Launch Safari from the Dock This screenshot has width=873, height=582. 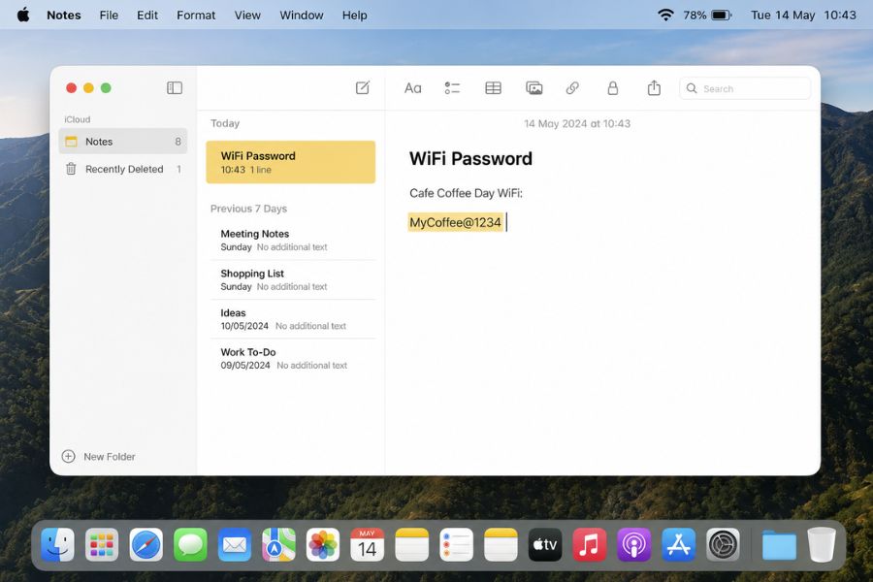pos(145,545)
